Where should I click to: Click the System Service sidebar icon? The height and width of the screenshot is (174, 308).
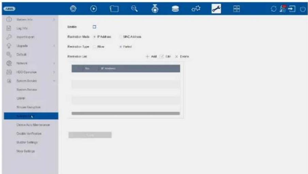click(x=9, y=81)
